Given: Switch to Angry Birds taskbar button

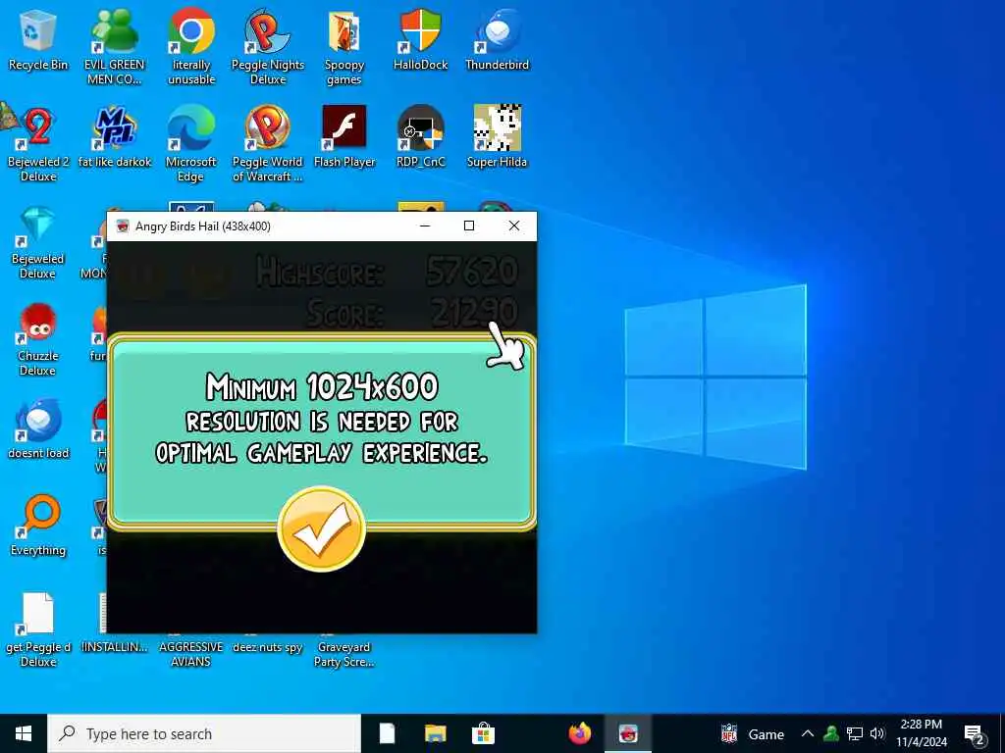Looking at the screenshot, I should 628,733.
